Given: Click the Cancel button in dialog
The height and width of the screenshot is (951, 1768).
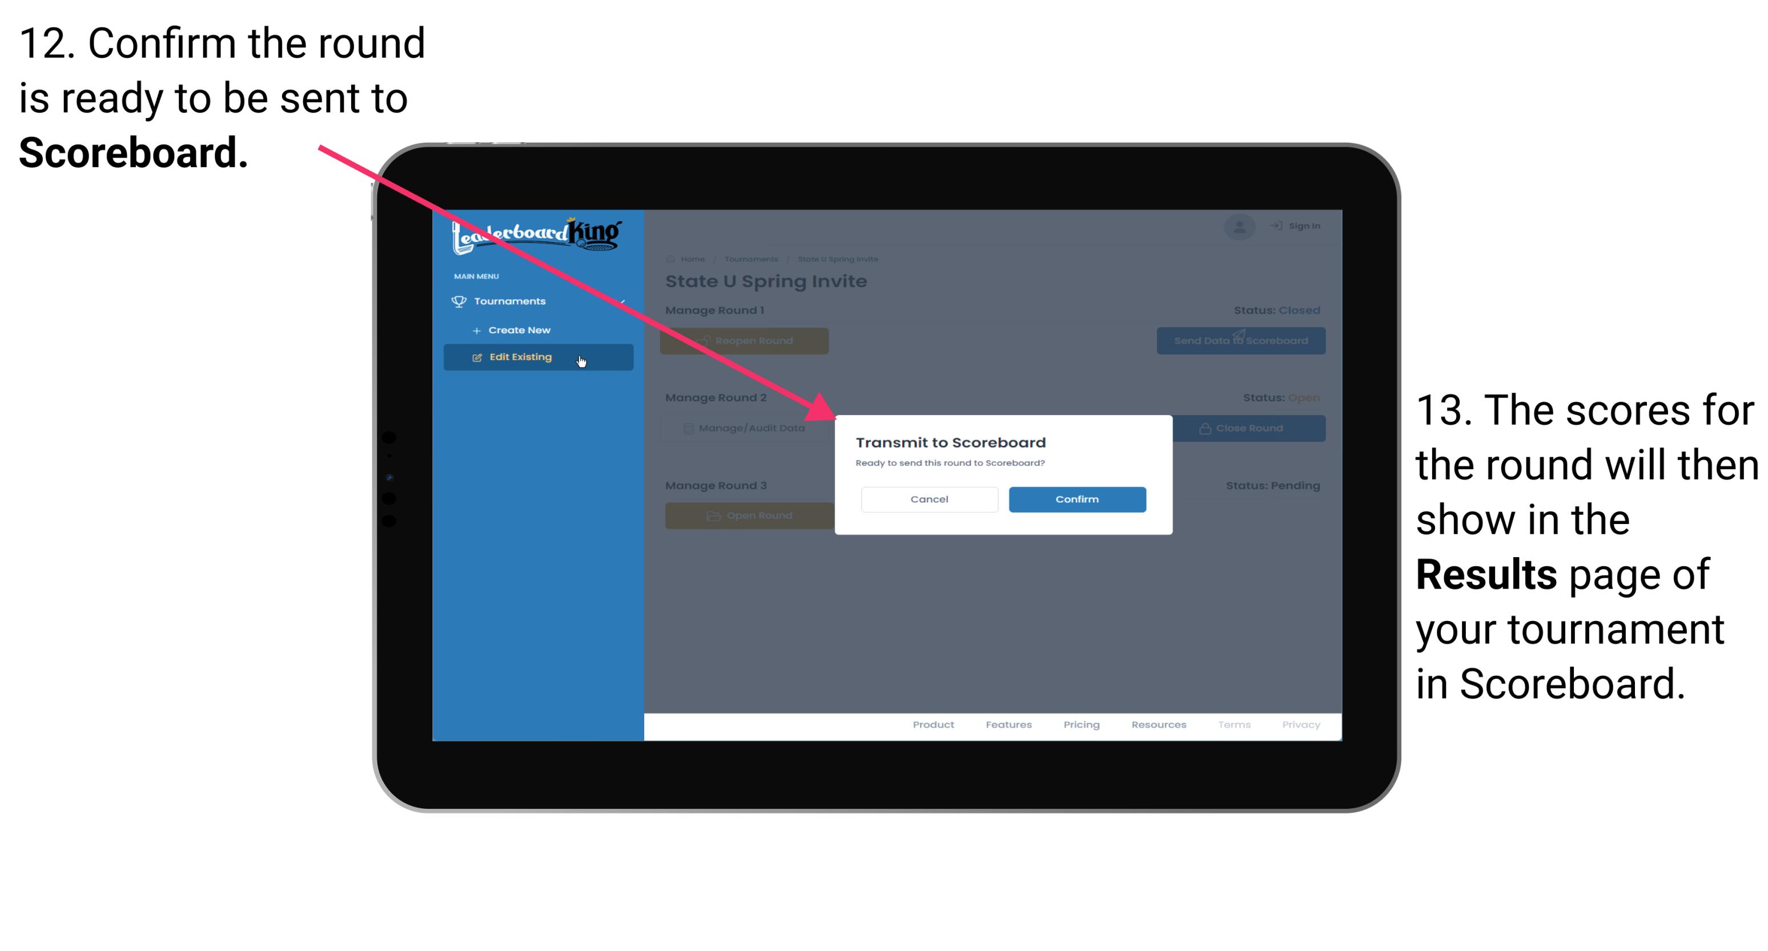Looking at the screenshot, I should [929, 498].
